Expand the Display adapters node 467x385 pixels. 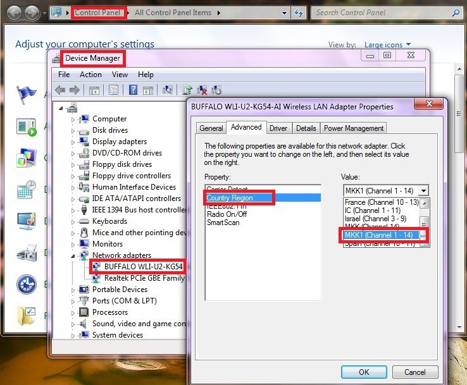click(x=73, y=142)
